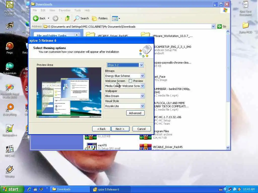Open the Tools menu

coord(78,10)
